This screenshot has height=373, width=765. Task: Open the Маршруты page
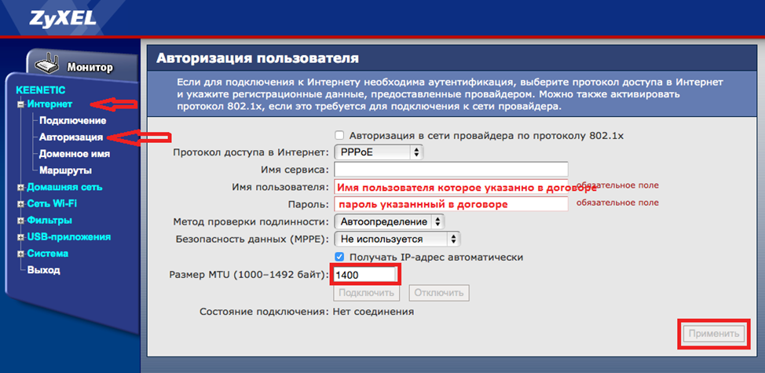coord(66,170)
